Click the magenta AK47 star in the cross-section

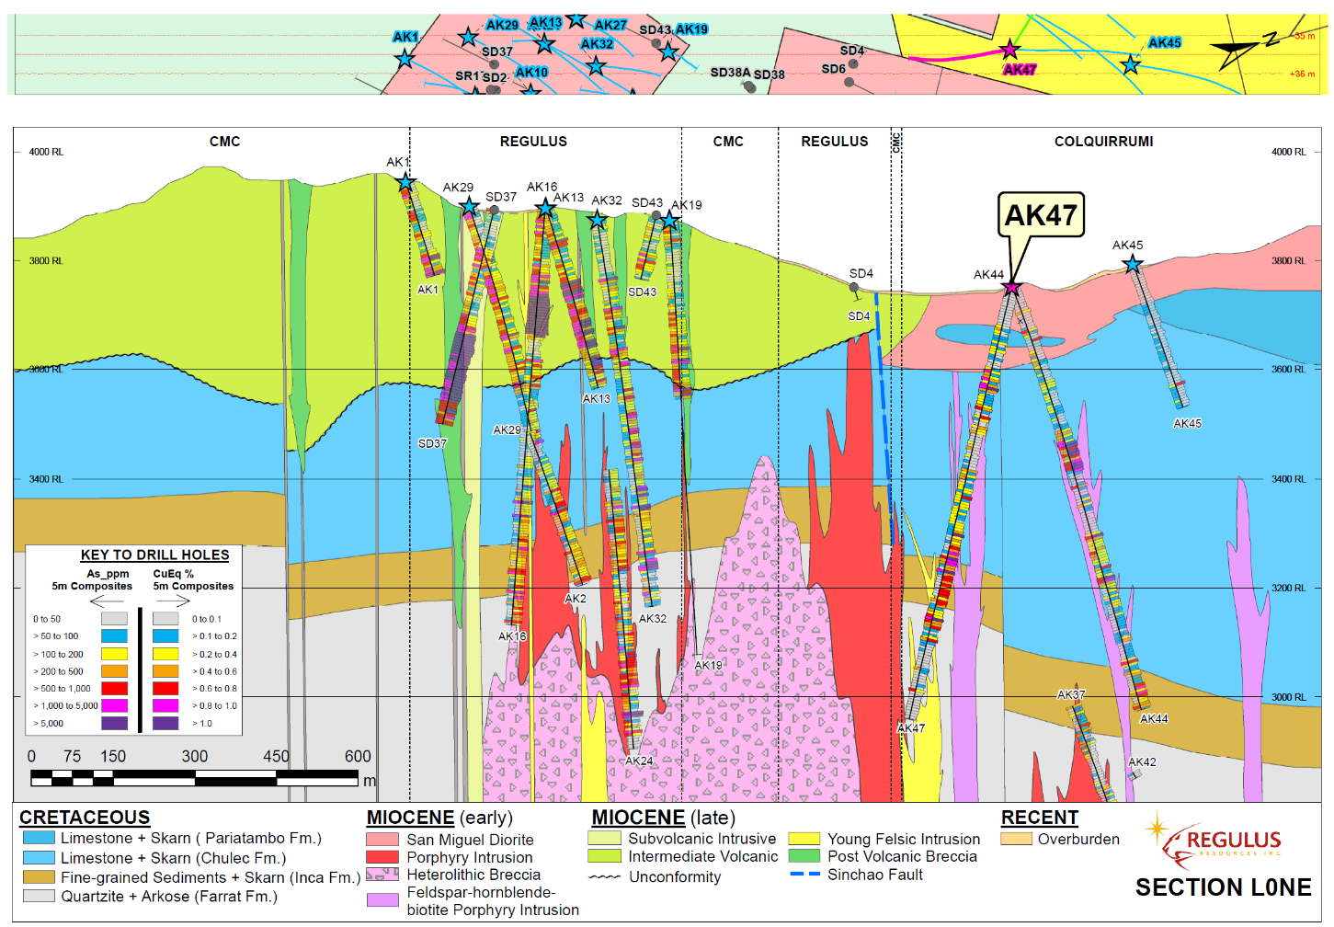coord(1011,288)
